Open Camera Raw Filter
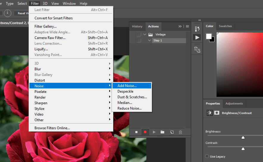 tap(71, 38)
